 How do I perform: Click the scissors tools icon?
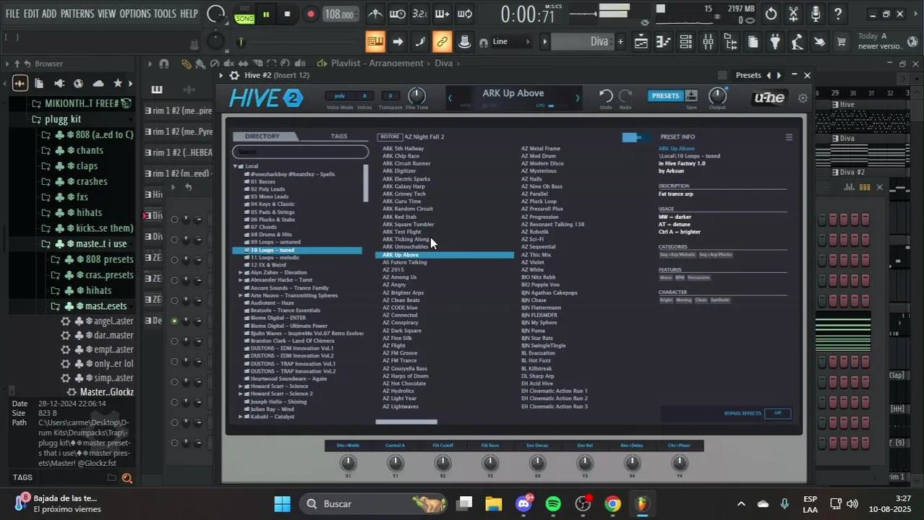(x=793, y=14)
